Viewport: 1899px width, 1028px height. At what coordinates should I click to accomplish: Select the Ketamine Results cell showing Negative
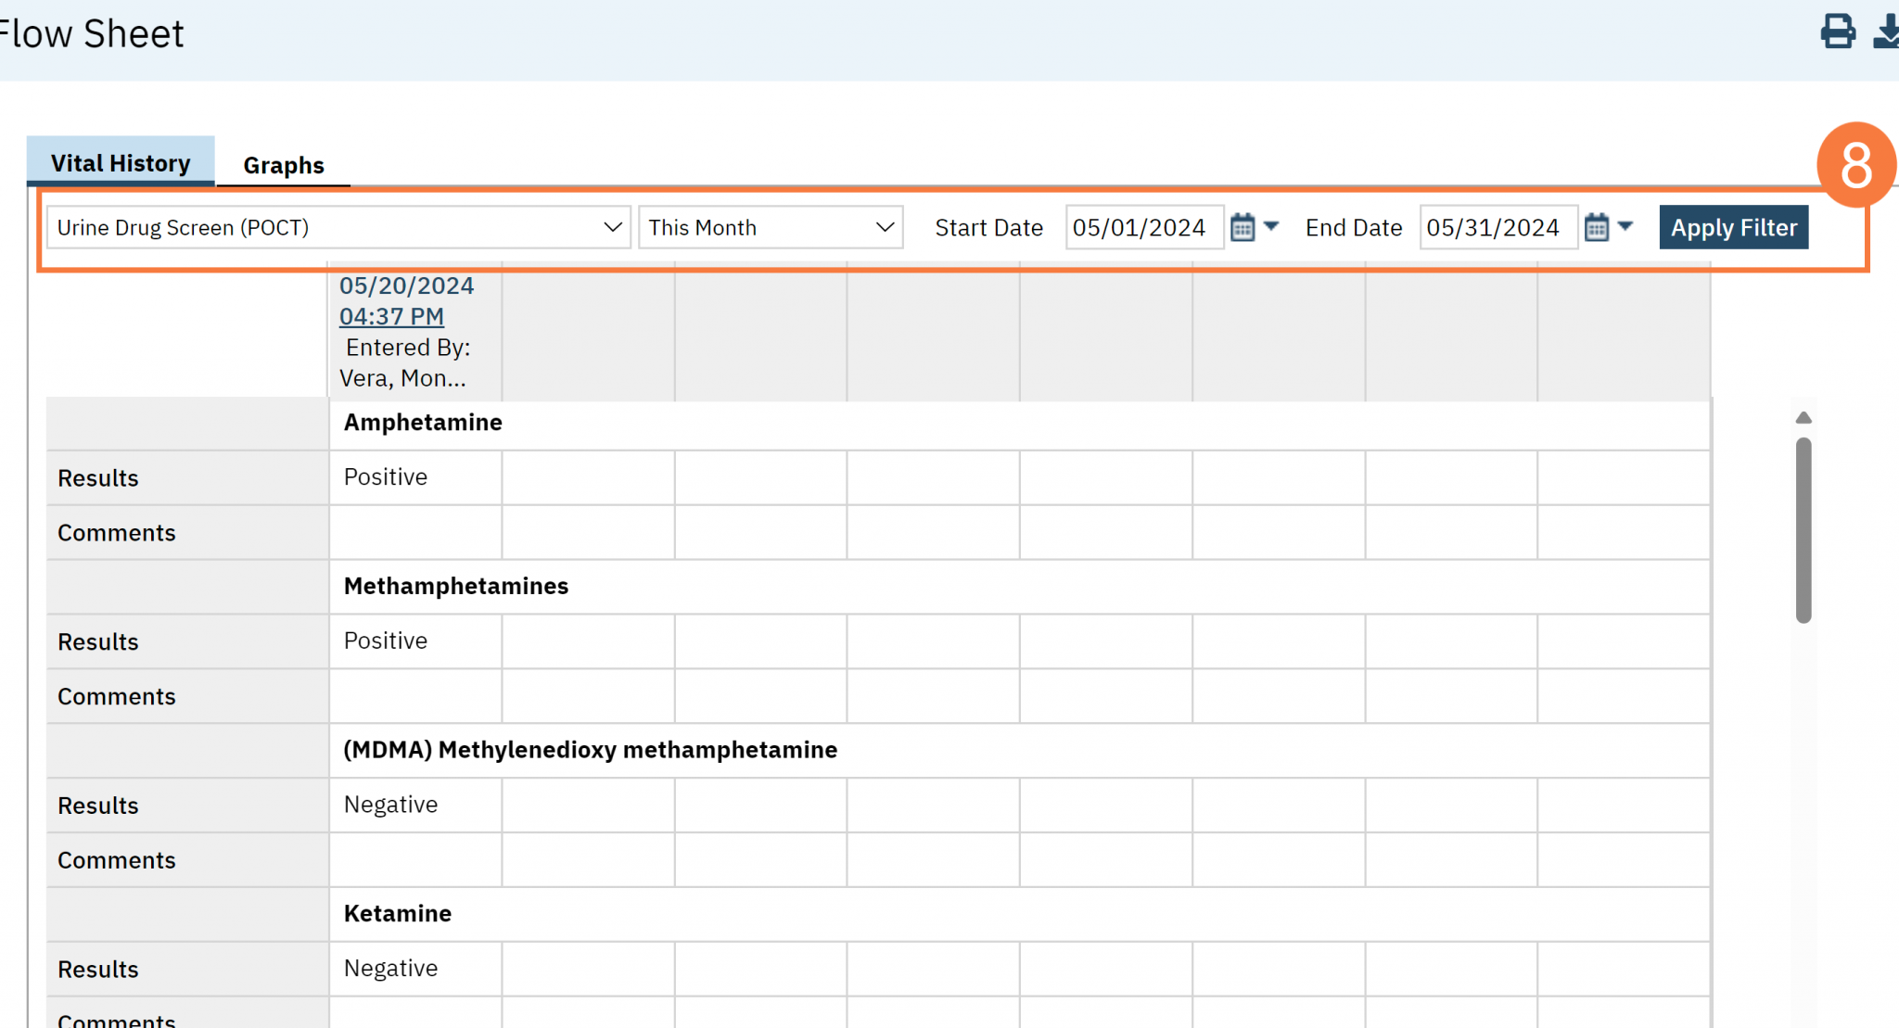[x=414, y=968]
